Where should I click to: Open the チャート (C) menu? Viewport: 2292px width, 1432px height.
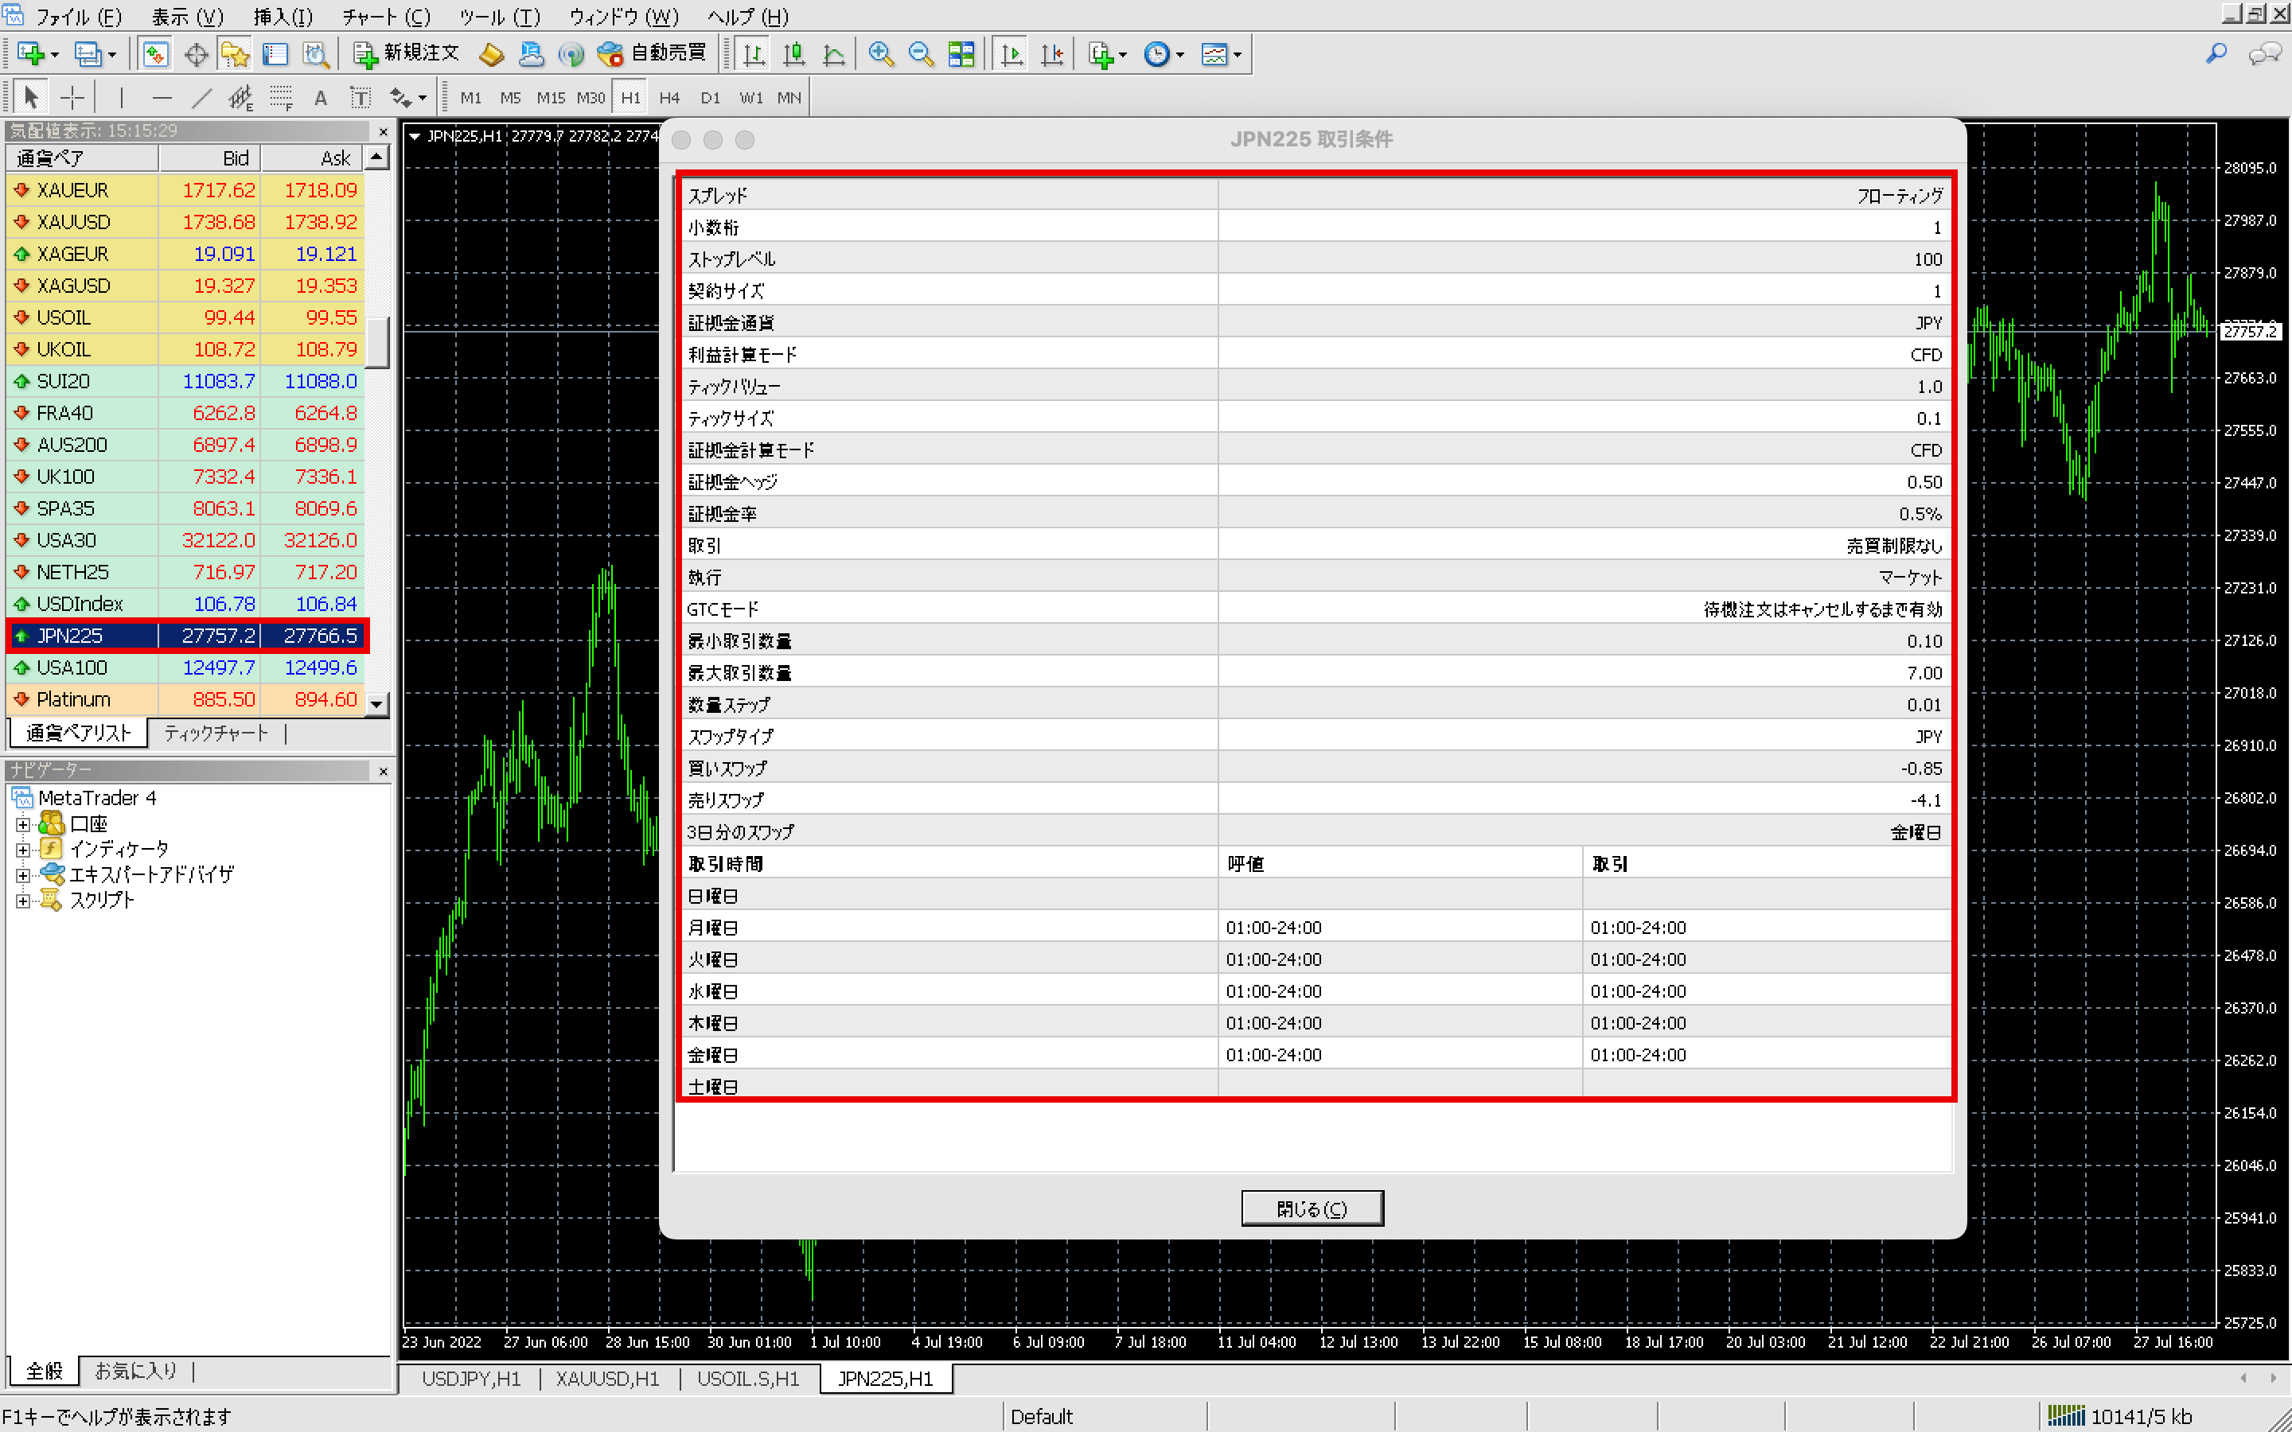point(385,16)
